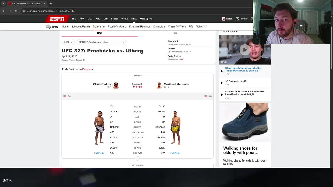Open Divisional Rankings
Screen dimensions: 333x187
pos(140,26)
